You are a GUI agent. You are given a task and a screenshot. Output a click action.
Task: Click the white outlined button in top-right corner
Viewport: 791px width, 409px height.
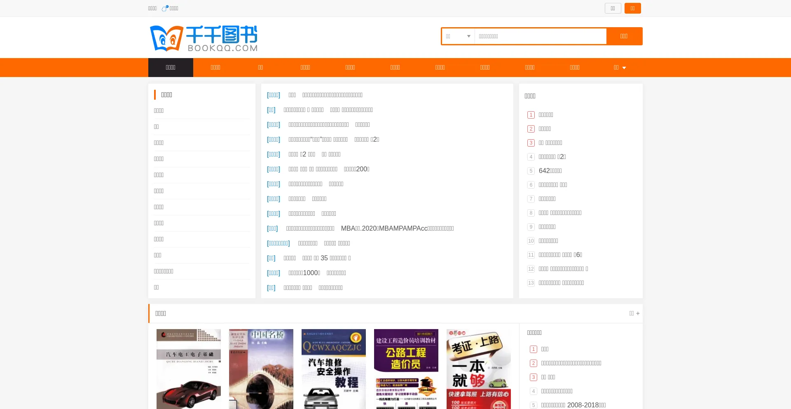(613, 8)
